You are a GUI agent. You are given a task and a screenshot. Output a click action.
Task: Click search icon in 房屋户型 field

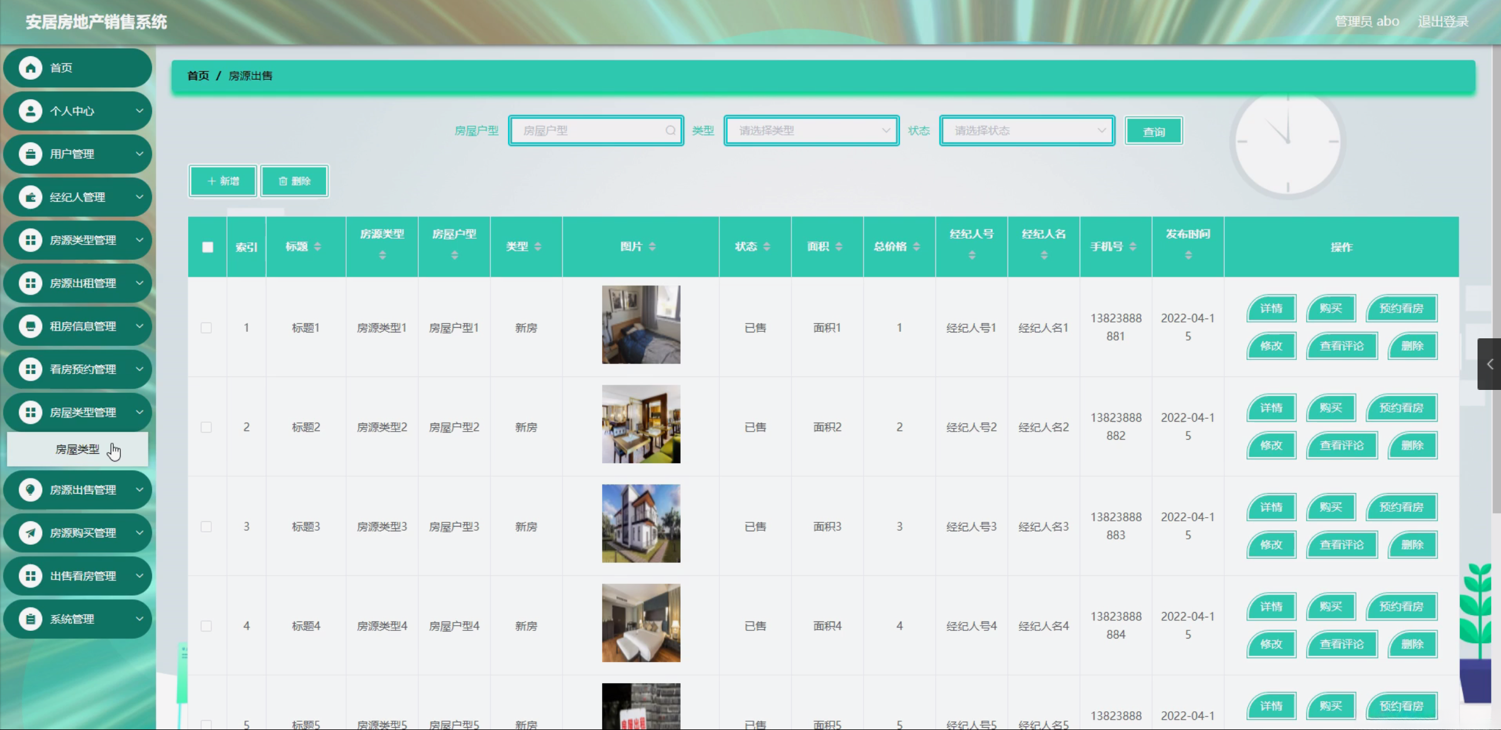pos(670,131)
